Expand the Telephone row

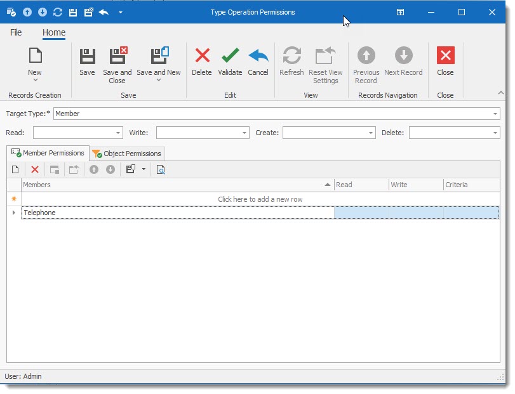click(14, 213)
